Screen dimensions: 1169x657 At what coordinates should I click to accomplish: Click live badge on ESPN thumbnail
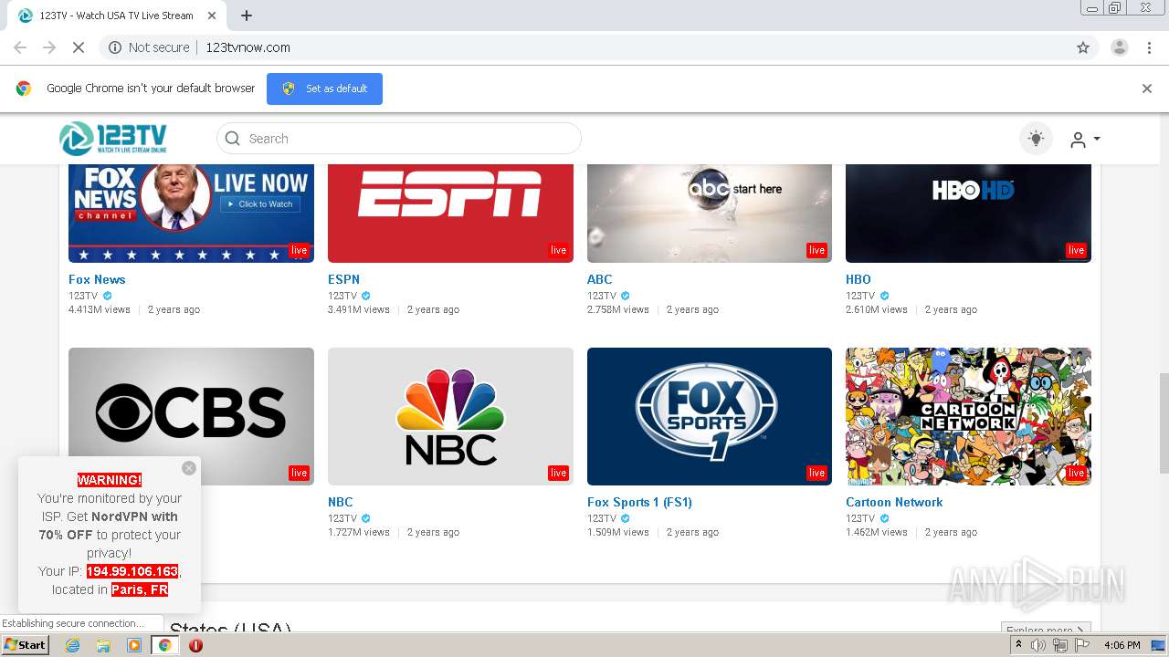pos(558,250)
